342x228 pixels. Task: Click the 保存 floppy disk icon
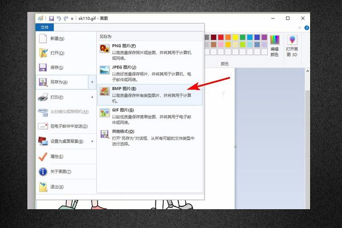43,68
